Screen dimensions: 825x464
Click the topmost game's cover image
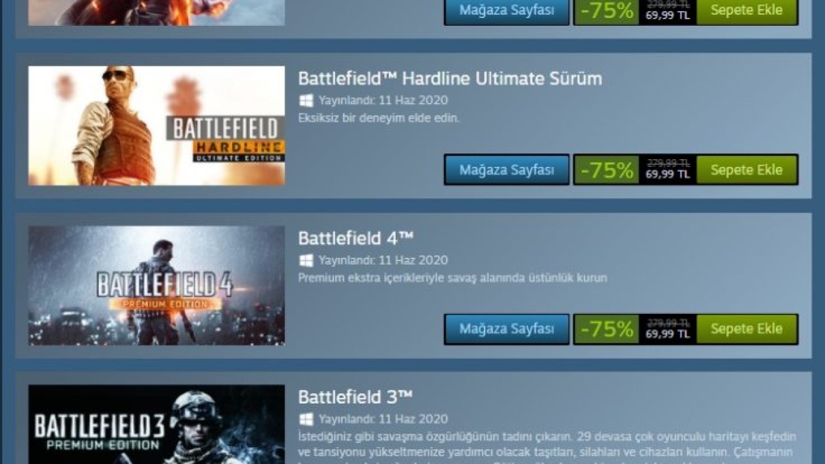point(157,13)
